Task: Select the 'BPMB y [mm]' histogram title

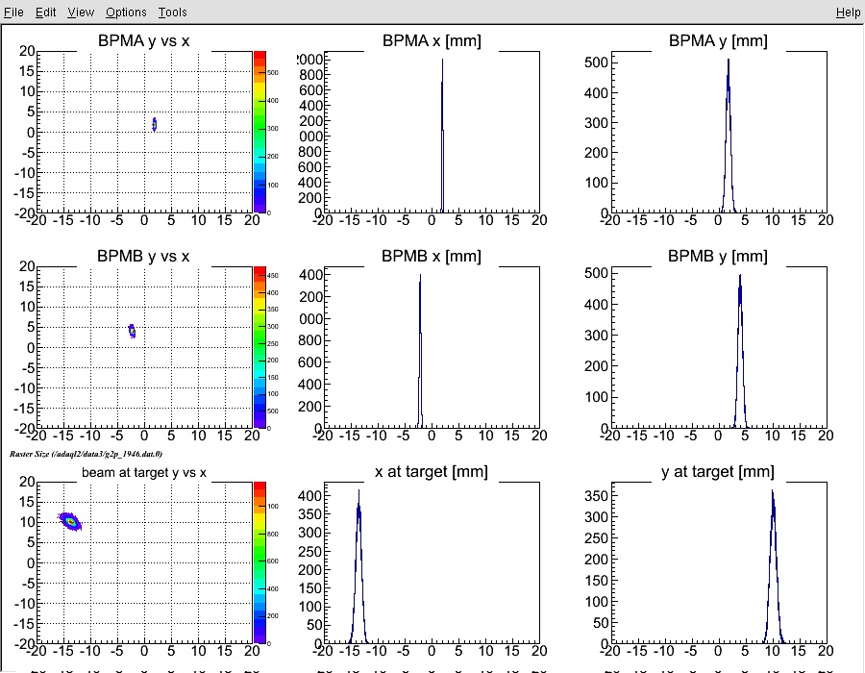Action: point(718,256)
